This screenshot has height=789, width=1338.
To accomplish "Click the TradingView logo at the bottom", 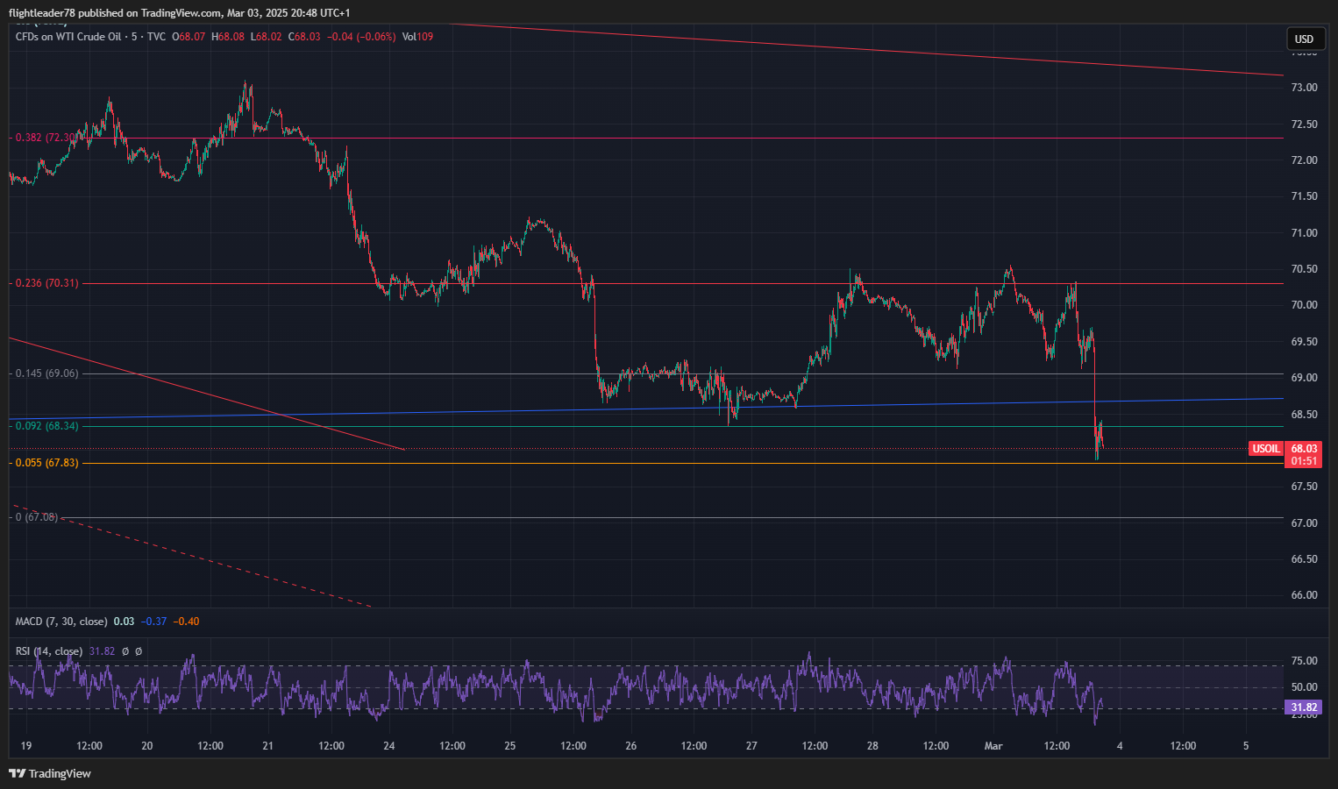I will click(x=50, y=773).
